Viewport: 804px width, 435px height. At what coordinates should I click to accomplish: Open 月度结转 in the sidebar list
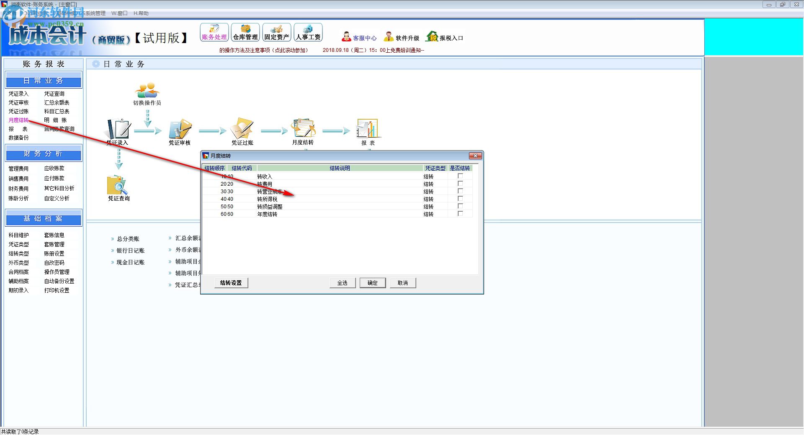pyautogui.click(x=18, y=120)
